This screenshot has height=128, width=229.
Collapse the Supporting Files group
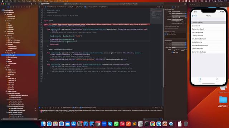[4, 53]
